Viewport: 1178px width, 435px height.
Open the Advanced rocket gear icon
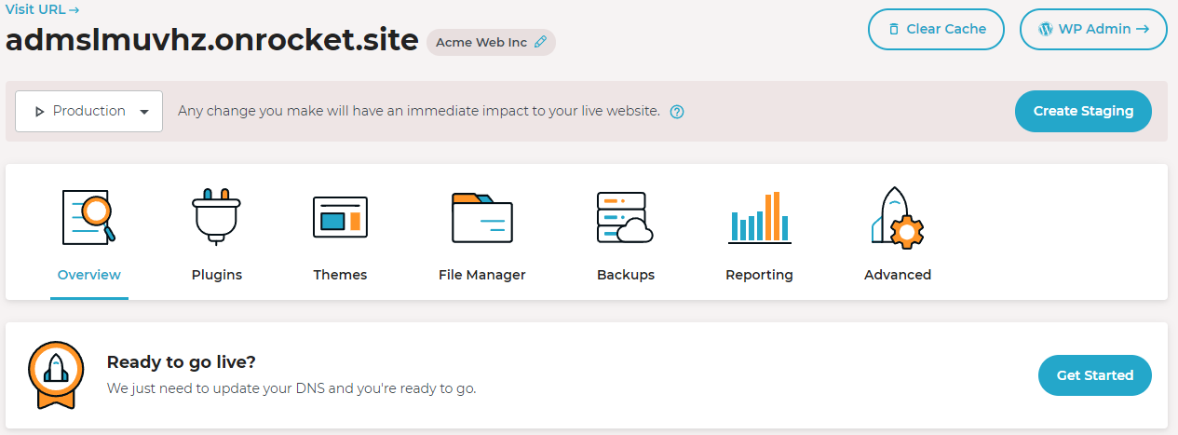coord(898,217)
